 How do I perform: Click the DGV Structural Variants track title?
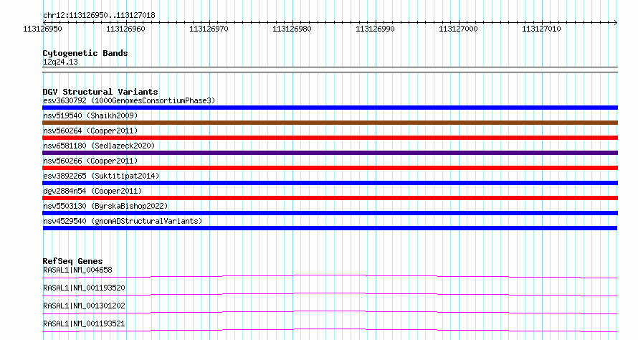pyautogui.click(x=100, y=92)
